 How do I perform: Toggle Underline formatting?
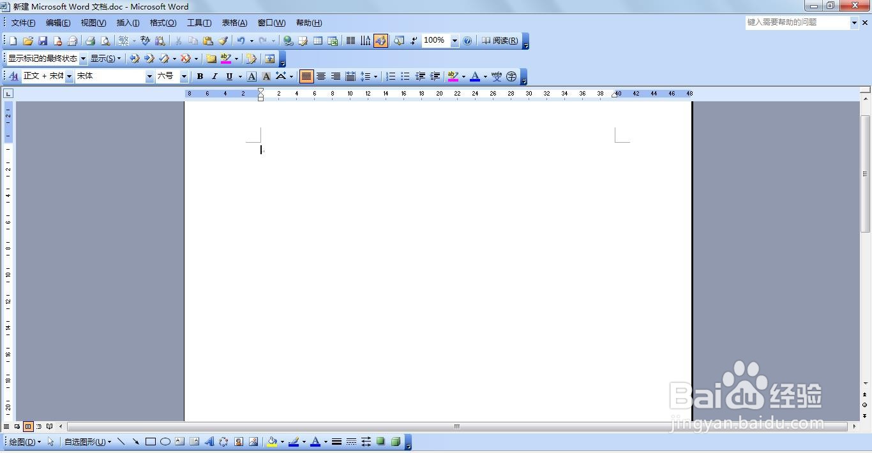click(x=229, y=76)
